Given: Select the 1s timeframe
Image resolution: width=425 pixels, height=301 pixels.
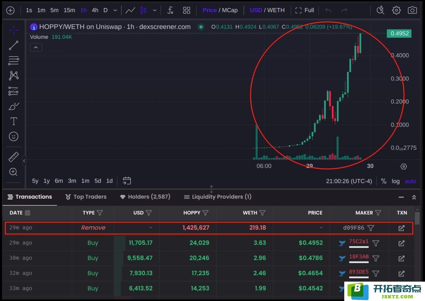Looking at the screenshot, I should pyautogui.click(x=29, y=10).
